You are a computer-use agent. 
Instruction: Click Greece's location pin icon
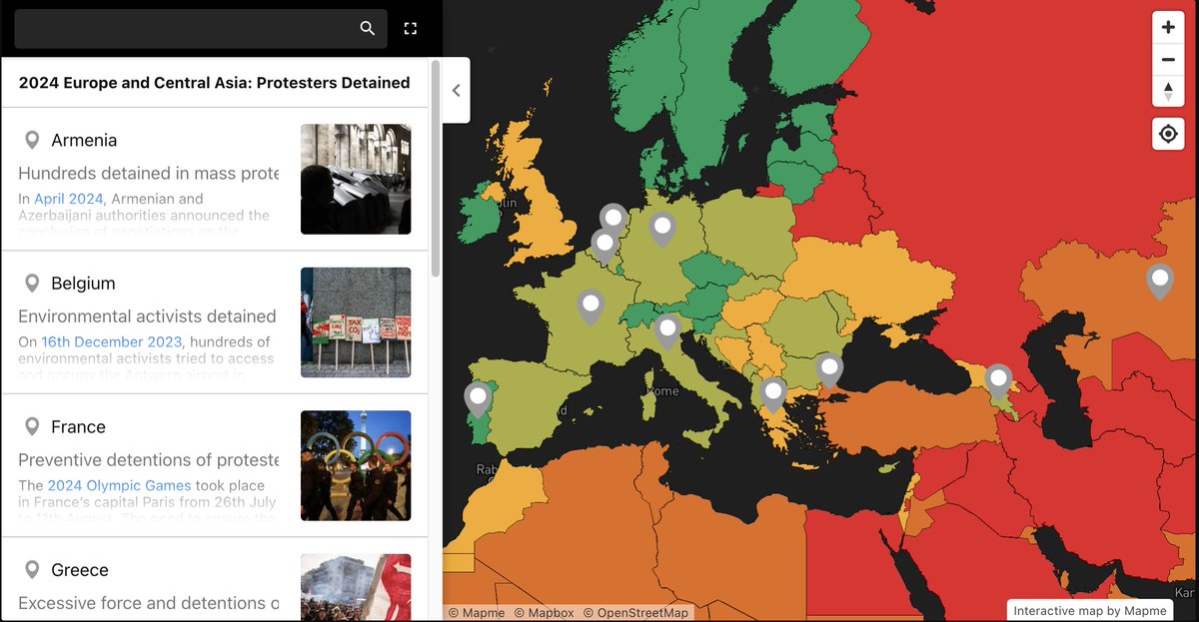(33, 569)
